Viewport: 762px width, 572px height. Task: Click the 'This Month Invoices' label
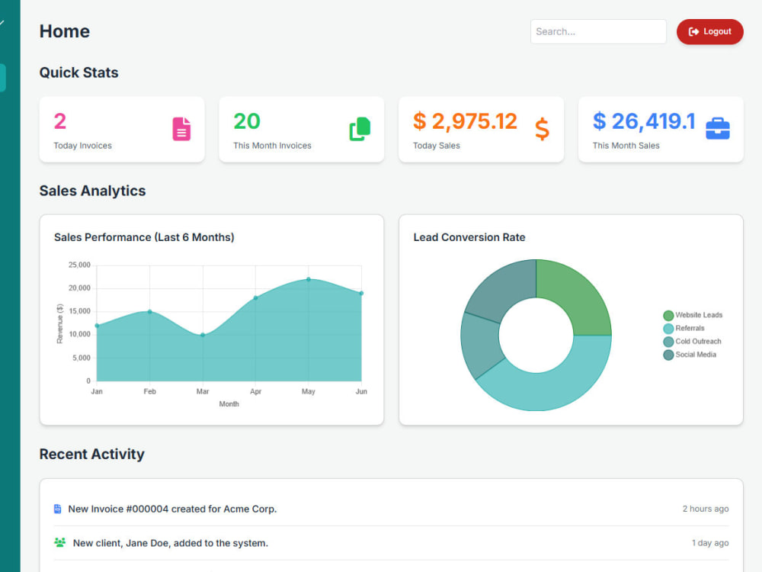[272, 146]
